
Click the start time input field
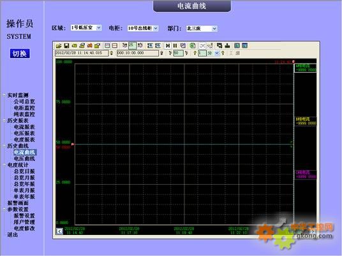pyautogui.click(x=82, y=53)
